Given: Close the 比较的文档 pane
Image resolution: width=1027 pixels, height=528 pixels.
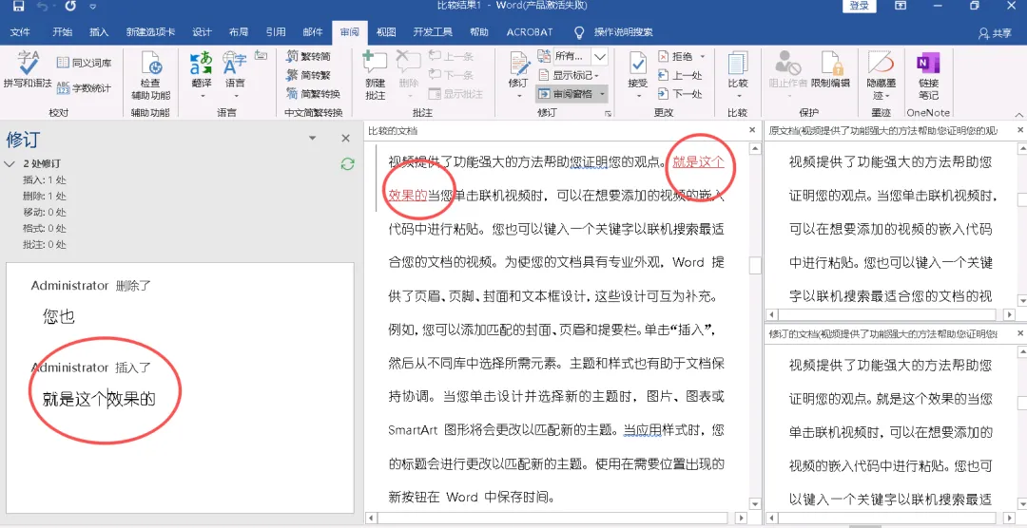Looking at the screenshot, I should tap(752, 131).
